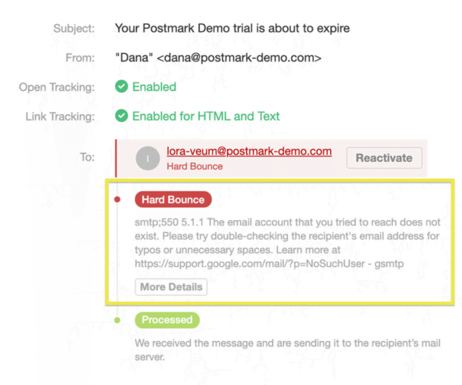Open the lora-veum@postmark-demo.com recipient link

click(x=249, y=151)
